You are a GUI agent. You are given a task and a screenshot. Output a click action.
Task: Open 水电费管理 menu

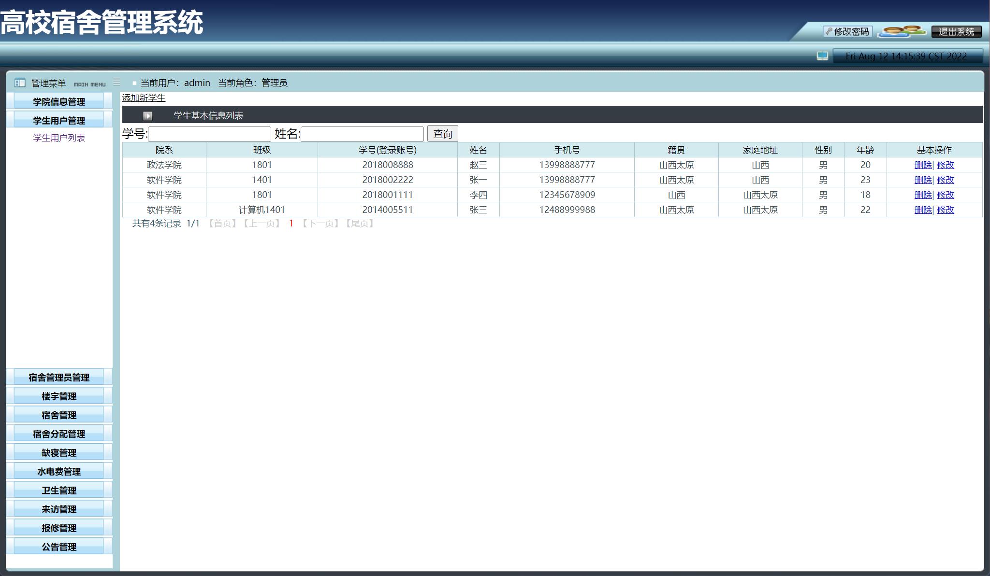tap(59, 471)
